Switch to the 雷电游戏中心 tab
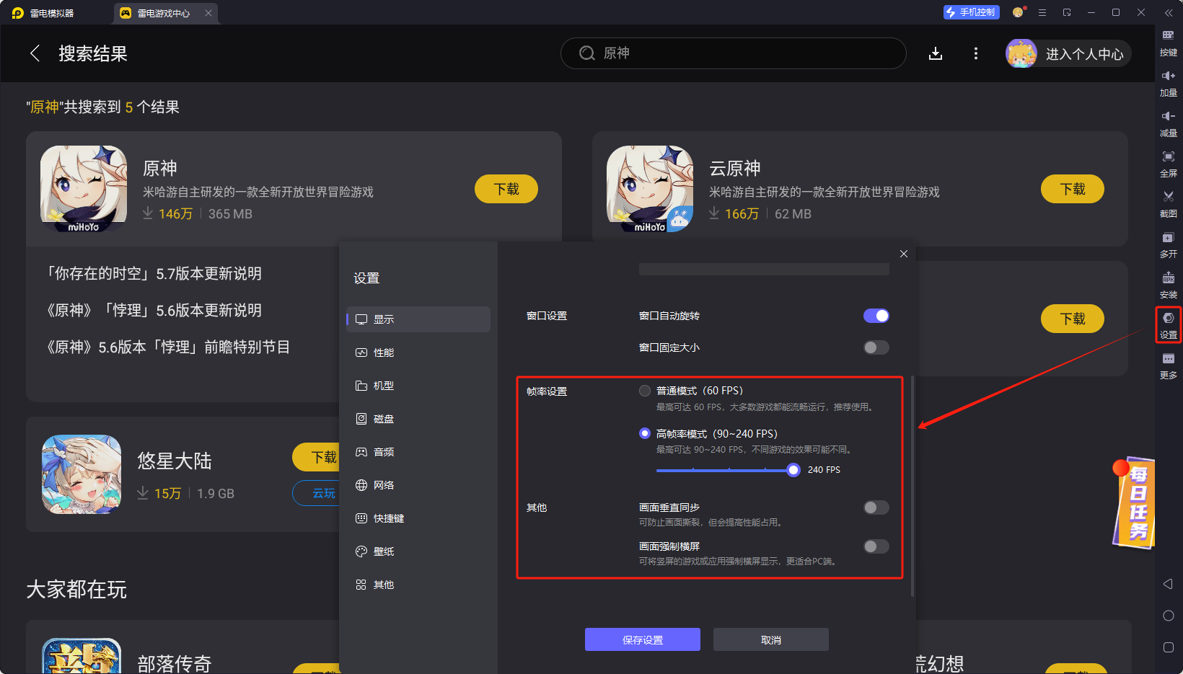Screen dimensions: 1183x674 [164, 13]
